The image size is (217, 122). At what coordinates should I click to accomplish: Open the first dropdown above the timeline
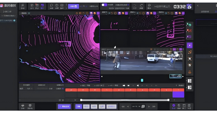pyautogui.click(x=85, y=85)
